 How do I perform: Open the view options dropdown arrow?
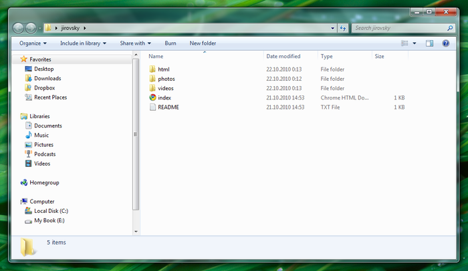coord(415,43)
